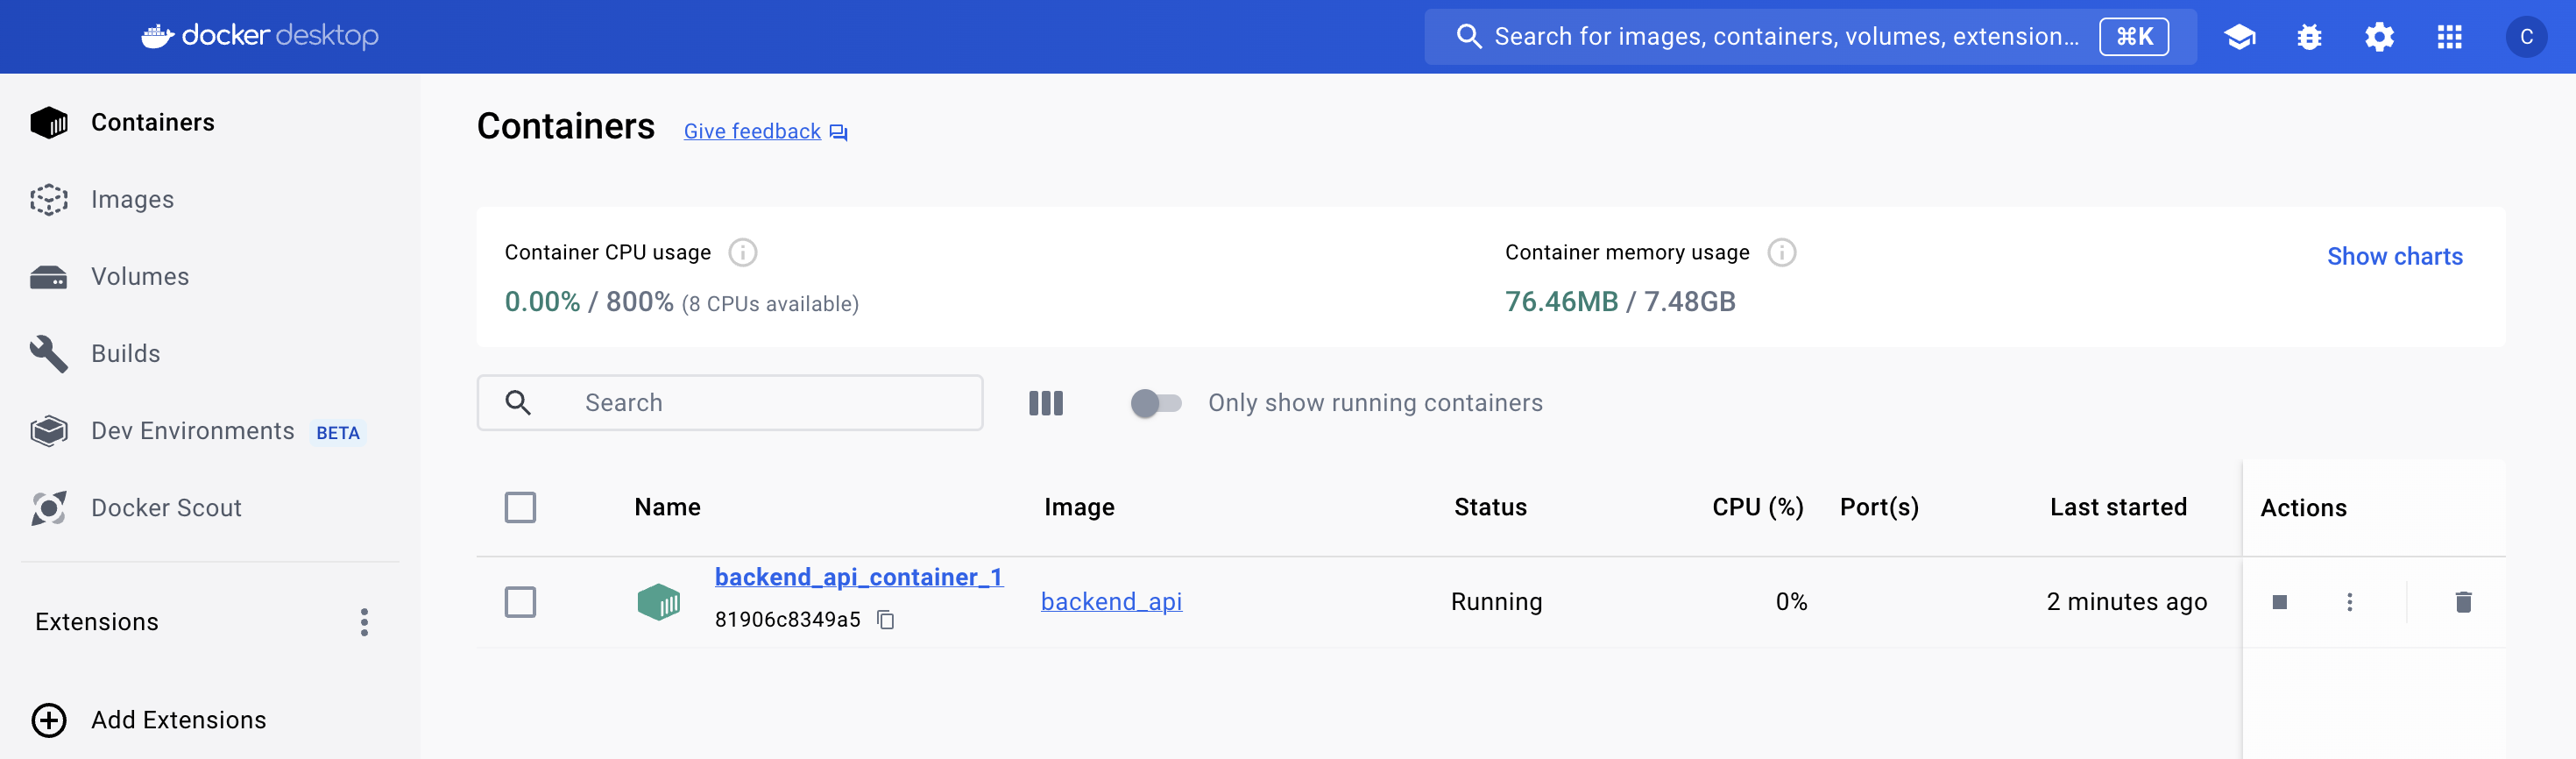Go to Containers in sidebar

[152, 123]
